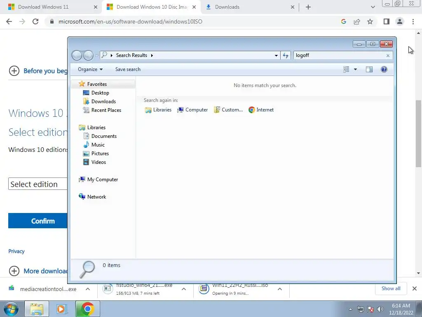
Task: Share this page icon
Action: coord(357,21)
